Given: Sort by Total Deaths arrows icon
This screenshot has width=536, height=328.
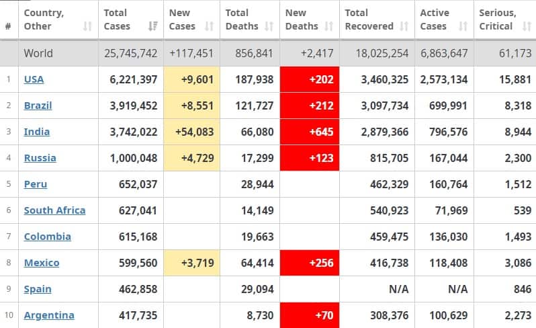Looking at the screenshot, I should [x=269, y=26].
